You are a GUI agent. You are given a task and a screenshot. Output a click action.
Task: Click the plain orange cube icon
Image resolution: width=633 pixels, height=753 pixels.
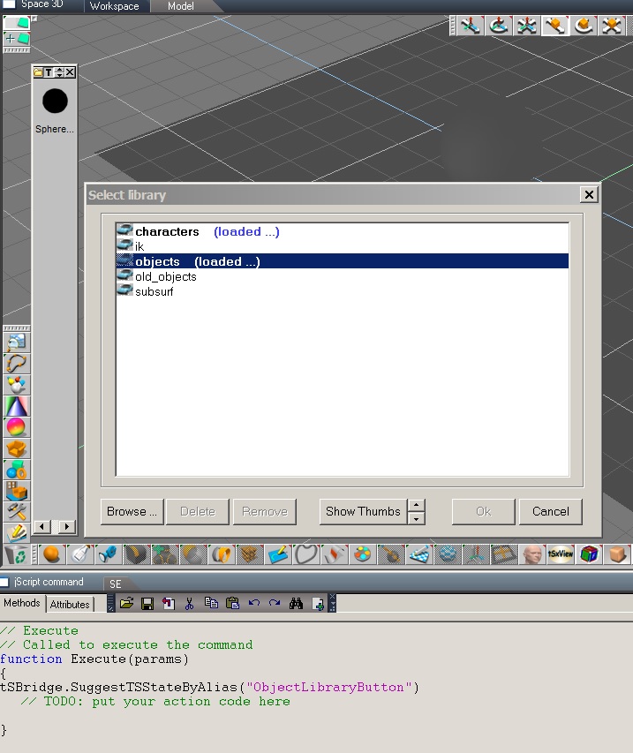click(617, 554)
